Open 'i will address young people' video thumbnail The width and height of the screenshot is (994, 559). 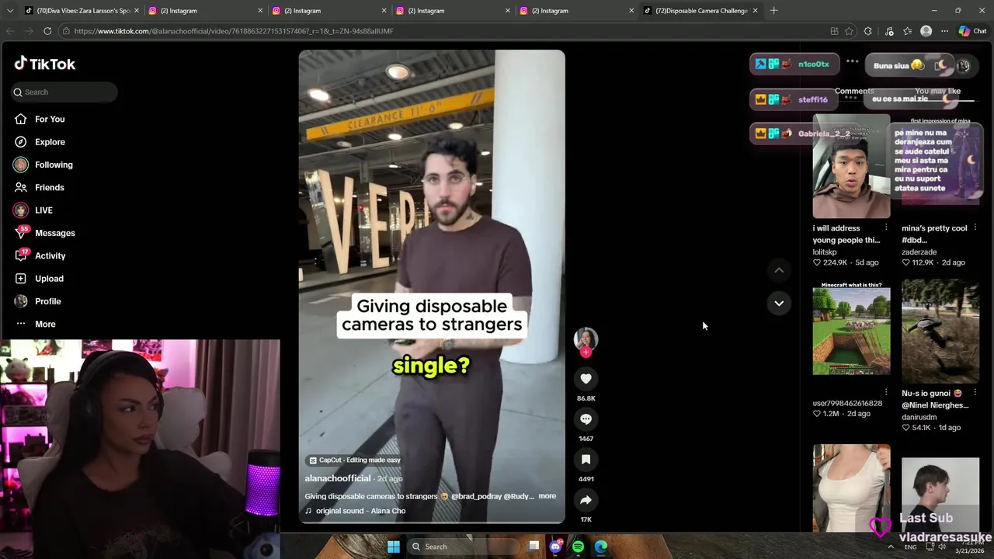(851, 167)
